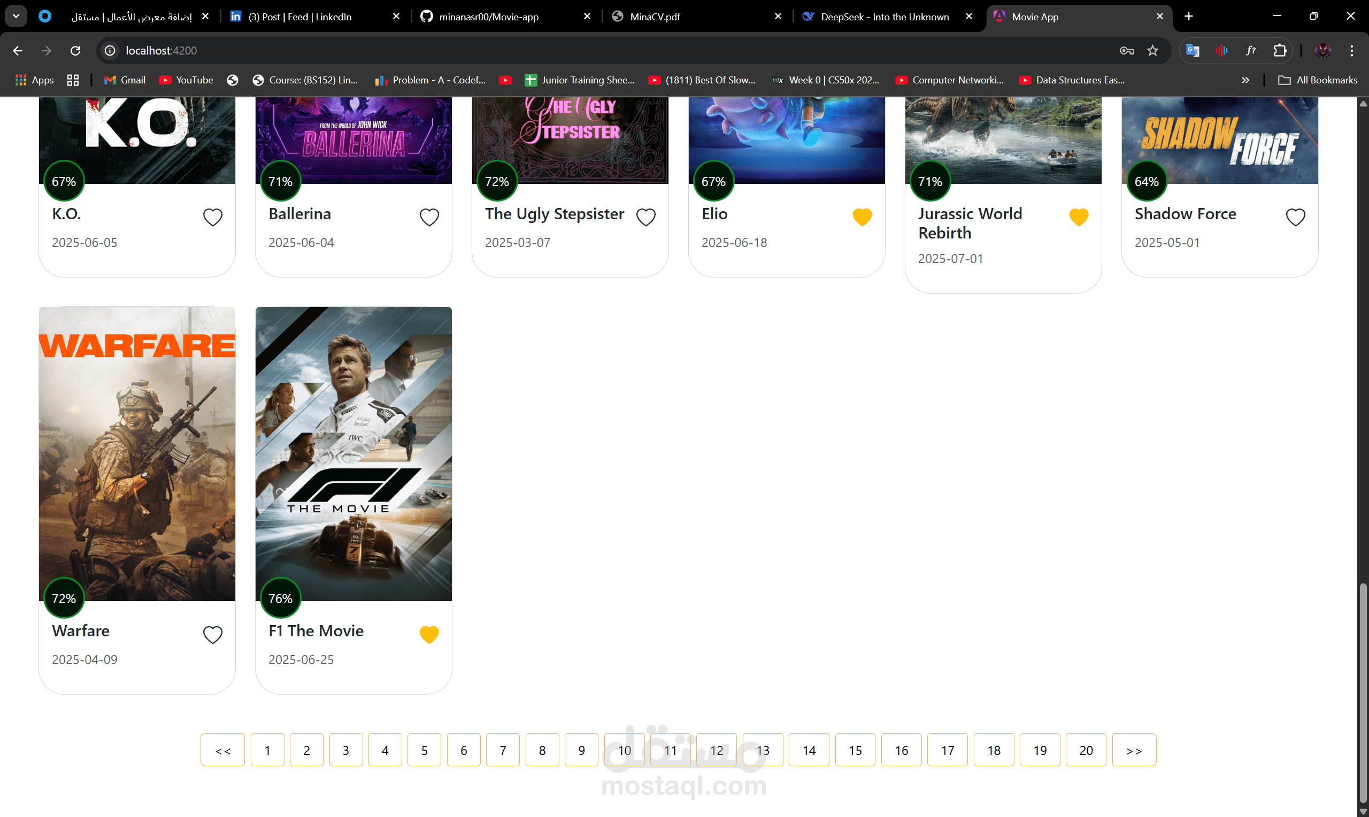Open pagination page 3

345,749
